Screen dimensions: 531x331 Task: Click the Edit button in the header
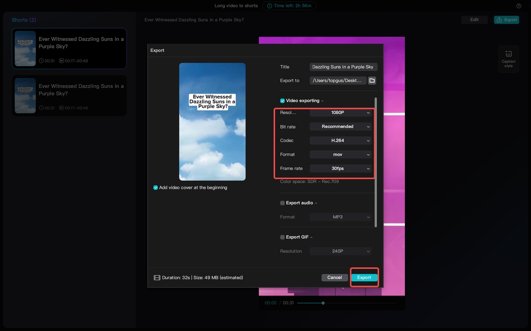pos(475,20)
